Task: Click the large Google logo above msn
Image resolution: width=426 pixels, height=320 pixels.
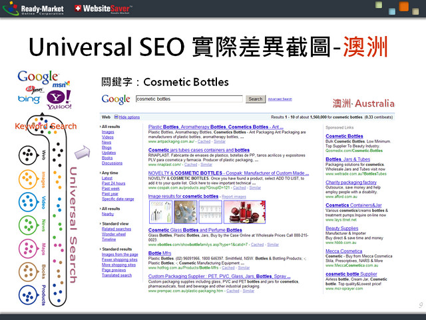Action: point(38,77)
